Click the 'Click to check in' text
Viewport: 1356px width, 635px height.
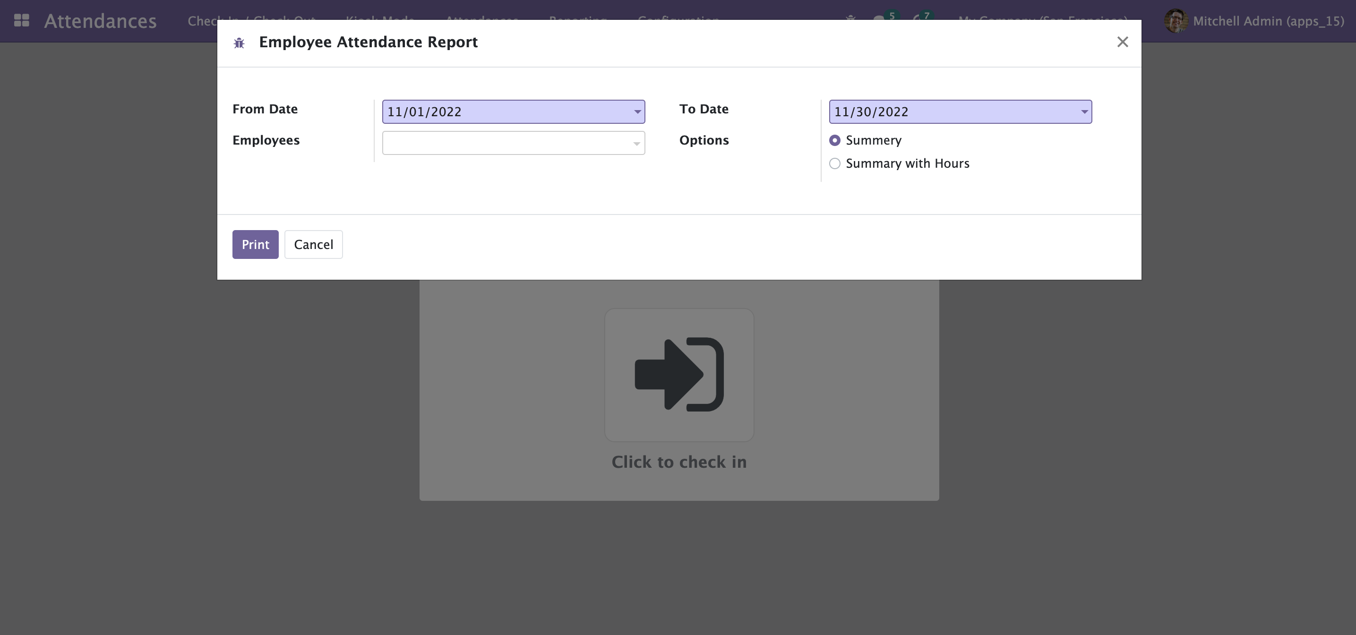[x=679, y=462]
